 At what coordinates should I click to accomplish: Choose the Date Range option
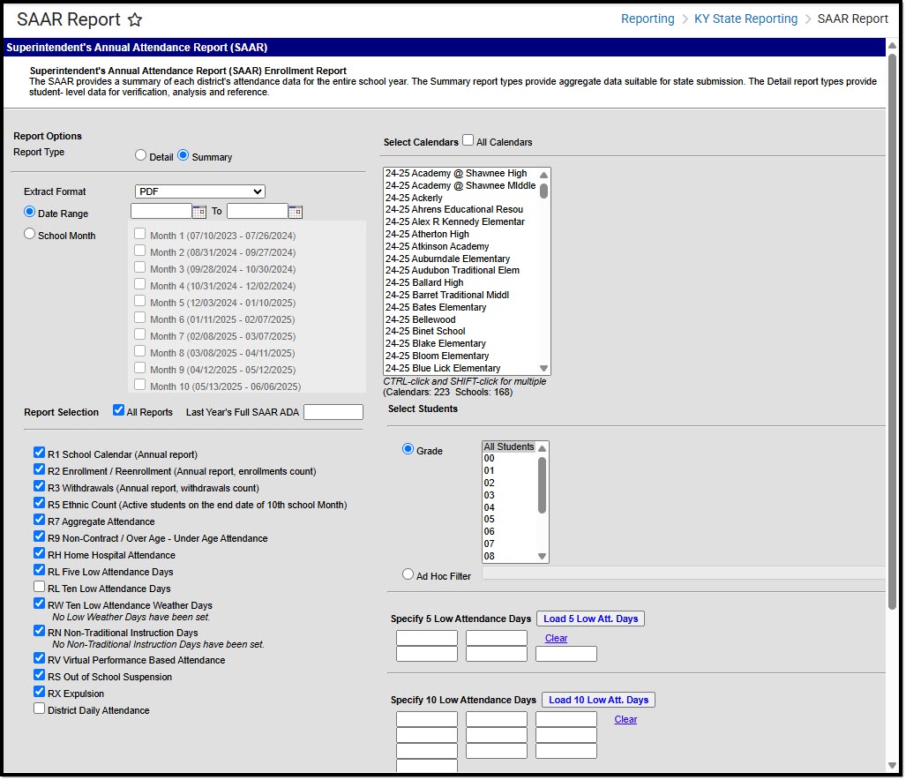pyautogui.click(x=29, y=212)
